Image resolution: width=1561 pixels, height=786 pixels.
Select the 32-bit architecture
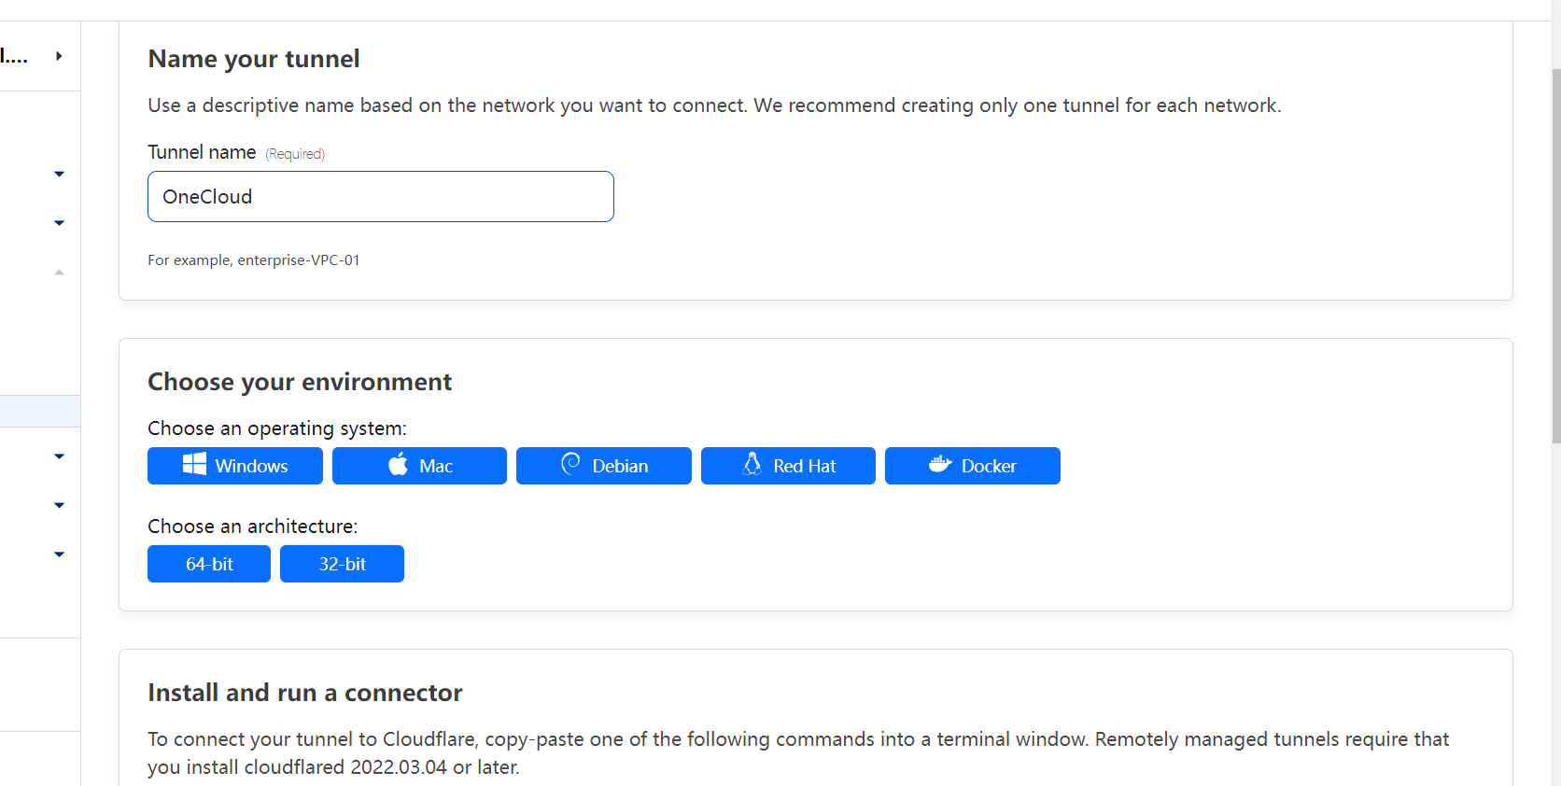click(342, 564)
